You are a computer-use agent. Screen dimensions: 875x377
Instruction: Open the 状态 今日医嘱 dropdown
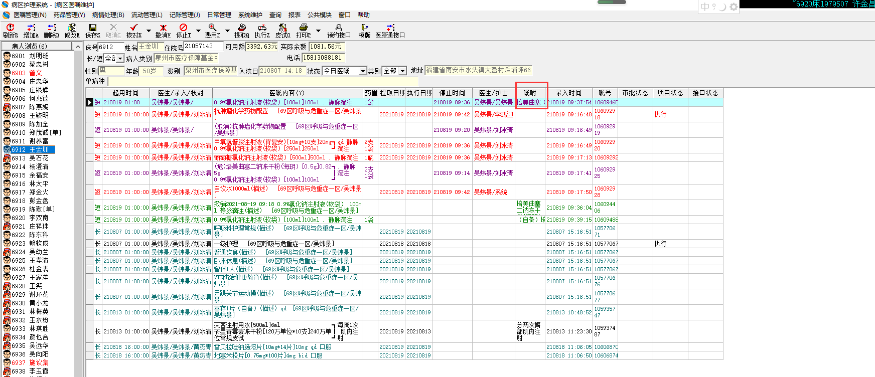(x=363, y=71)
